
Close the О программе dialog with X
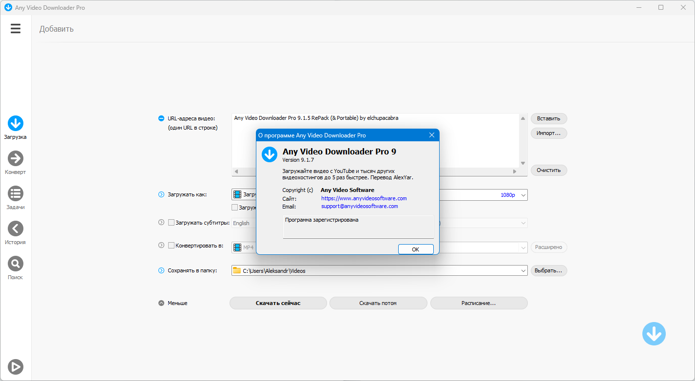(x=431, y=135)
